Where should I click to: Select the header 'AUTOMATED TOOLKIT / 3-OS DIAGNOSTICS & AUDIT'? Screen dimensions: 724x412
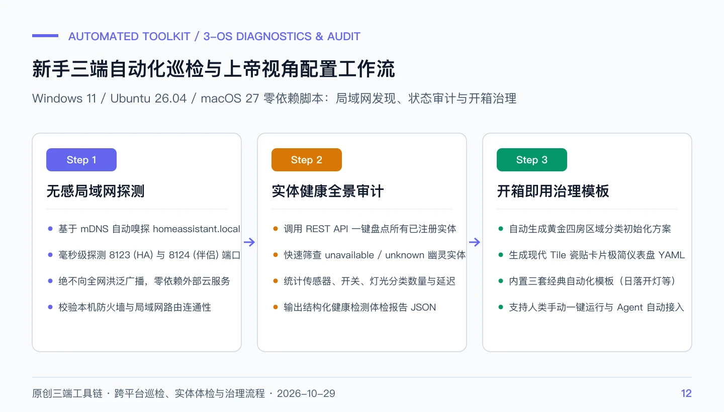click(214, 36)
